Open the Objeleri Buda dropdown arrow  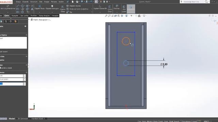pyautogui.click(x=40, y=12)
